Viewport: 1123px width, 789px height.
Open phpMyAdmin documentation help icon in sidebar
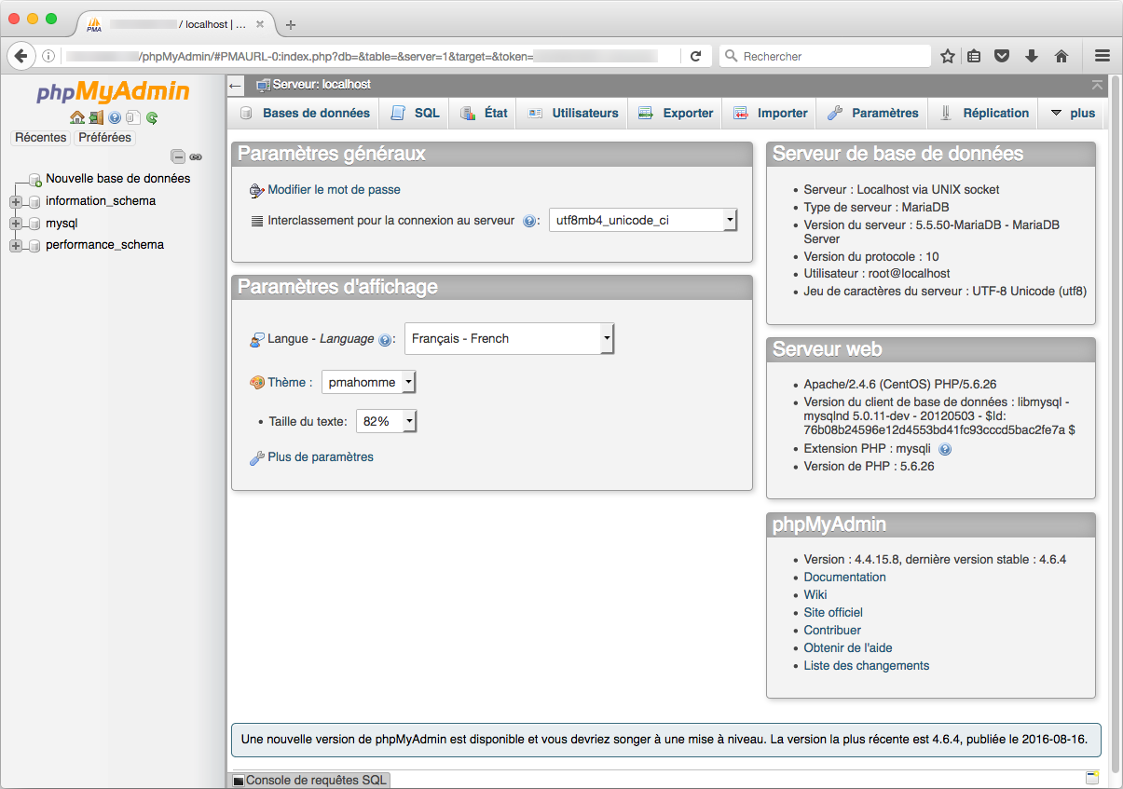[x=115, y=117]
